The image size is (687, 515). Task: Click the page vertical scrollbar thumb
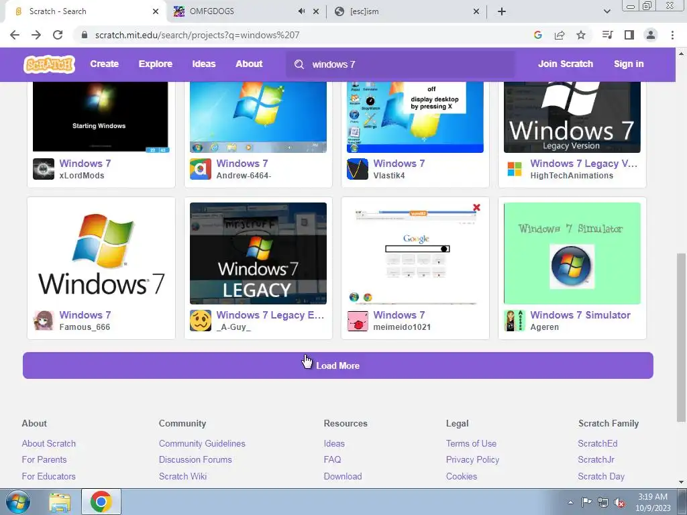682,337
